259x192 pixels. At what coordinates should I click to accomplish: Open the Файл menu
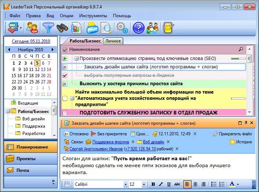(x=15, y=16)
